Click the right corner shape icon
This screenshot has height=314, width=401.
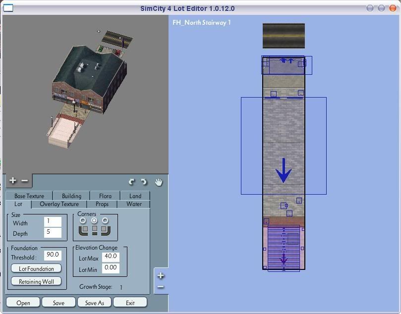click(x=106, y=230)
